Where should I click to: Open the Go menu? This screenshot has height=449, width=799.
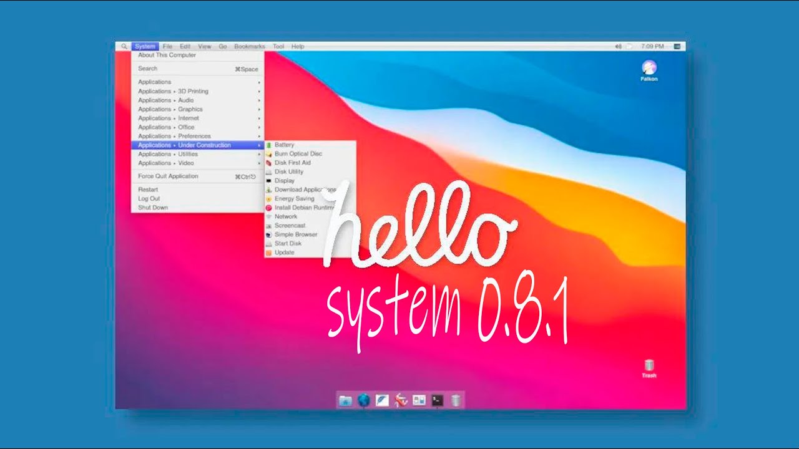pyautogui.click(x=223, y=47)
